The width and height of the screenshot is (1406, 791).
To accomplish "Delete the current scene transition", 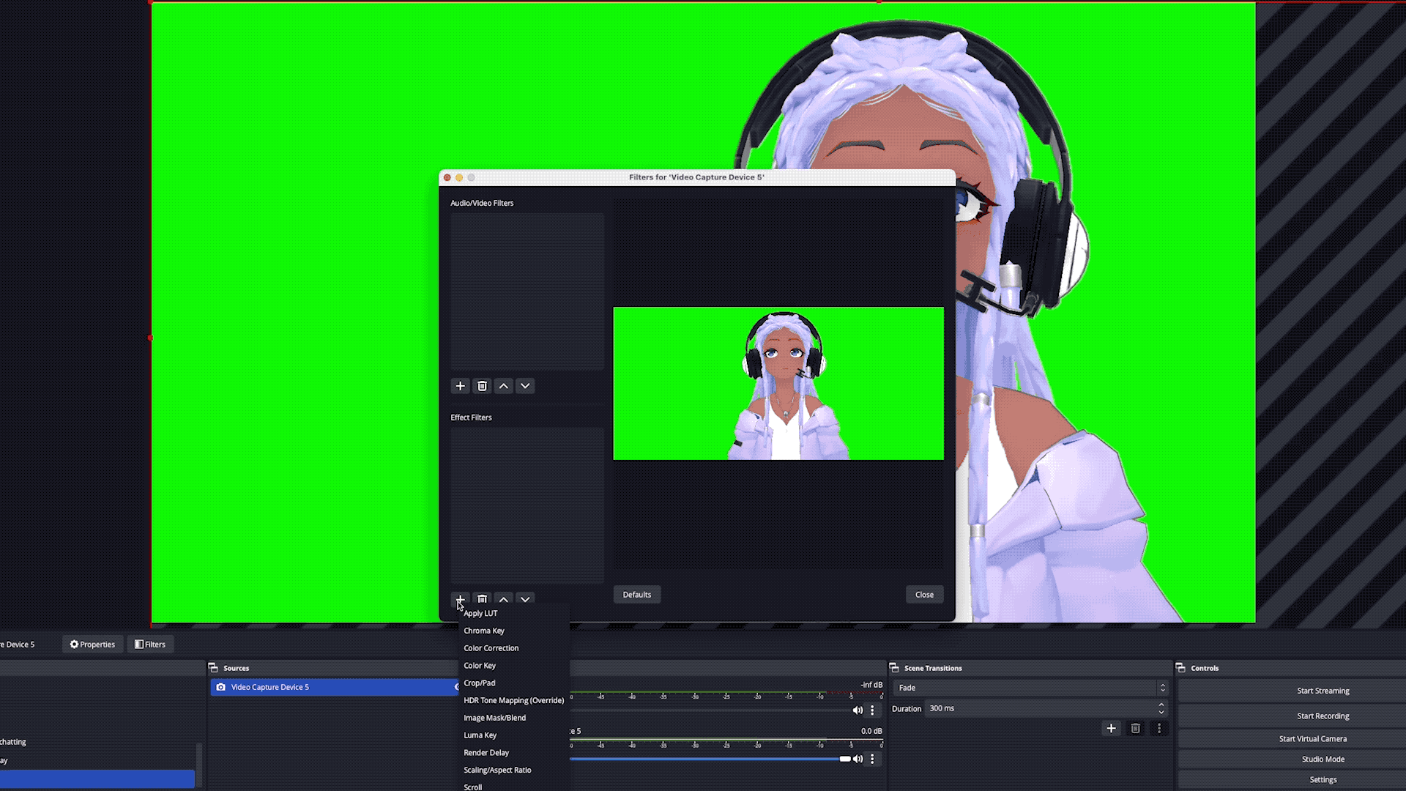I will (1136, 729).
